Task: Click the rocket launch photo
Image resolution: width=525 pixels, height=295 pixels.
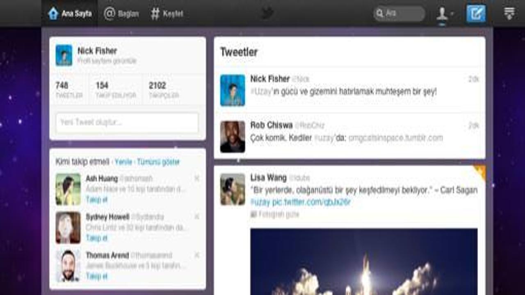Action: (363, 261)
